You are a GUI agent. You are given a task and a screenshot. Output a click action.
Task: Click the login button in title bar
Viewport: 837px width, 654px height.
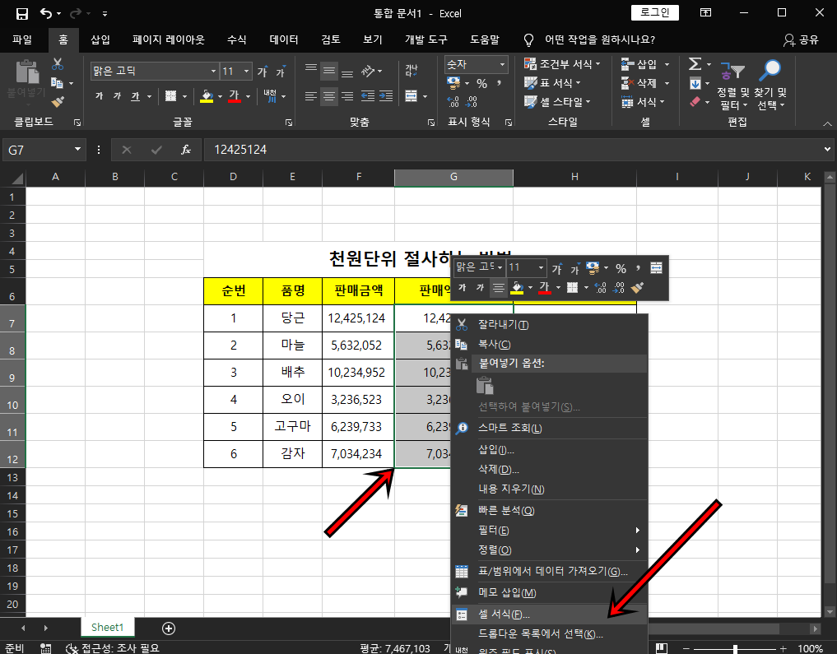tap(655, 13)
